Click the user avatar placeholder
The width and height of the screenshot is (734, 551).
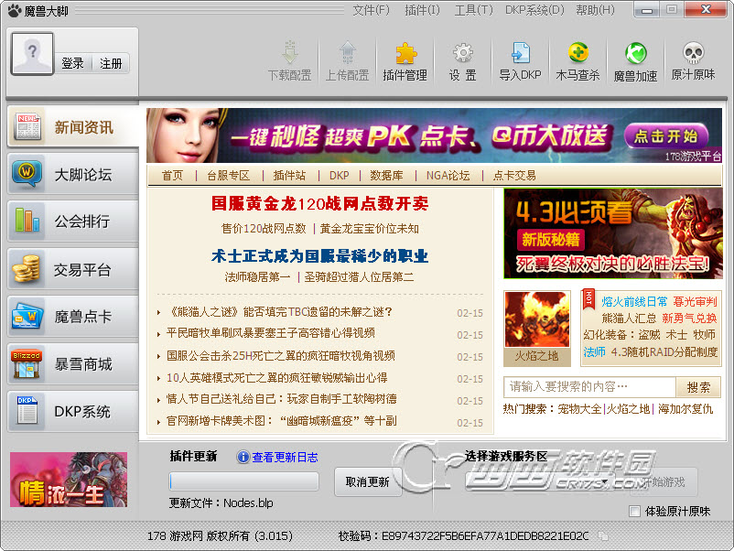coord(32,54)
